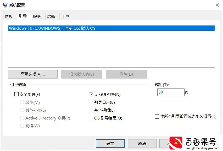Click the 超时(T) seconds input field
This screenshot has width=223, height=151.
171,92
